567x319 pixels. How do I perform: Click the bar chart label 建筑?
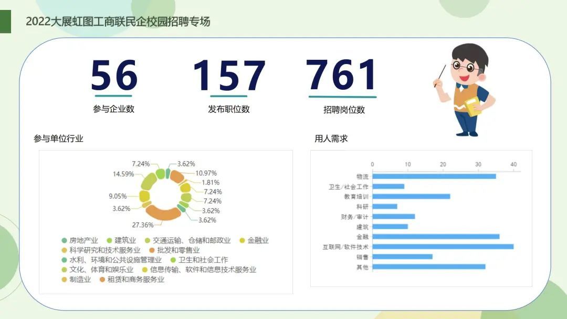click(x=362, y=227)
